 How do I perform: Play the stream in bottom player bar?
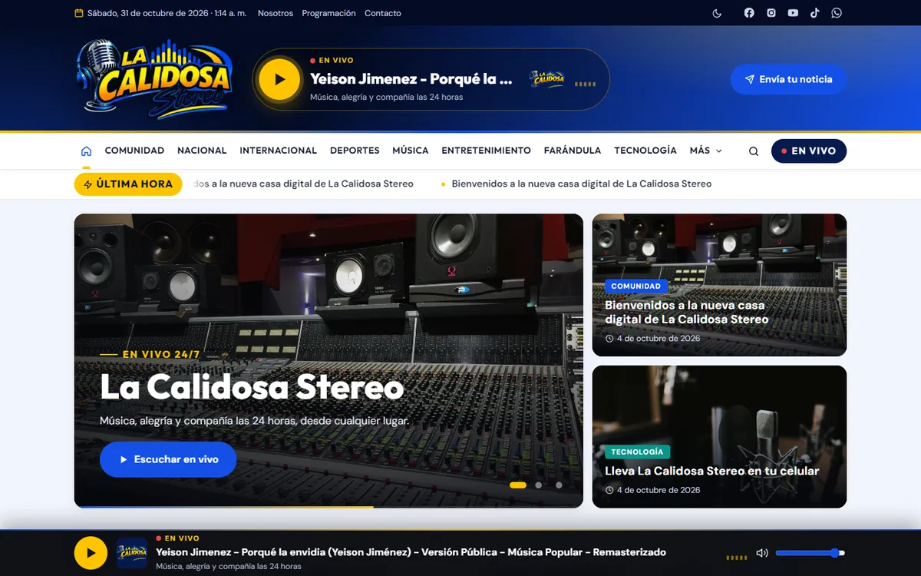[91, 553]
